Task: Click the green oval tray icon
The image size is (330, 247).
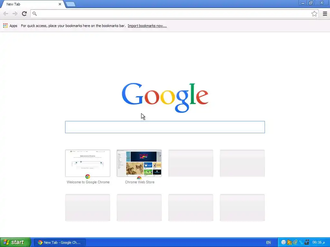Action: pos(295,242)
